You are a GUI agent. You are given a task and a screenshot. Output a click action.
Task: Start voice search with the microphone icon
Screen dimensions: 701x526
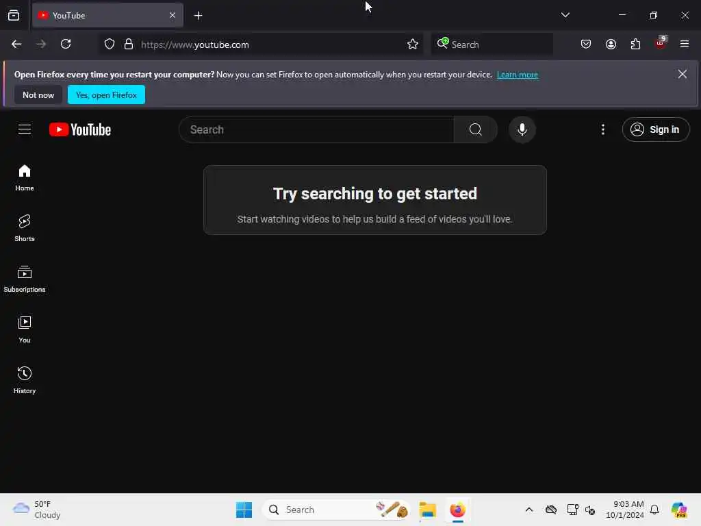coord(522,129)
